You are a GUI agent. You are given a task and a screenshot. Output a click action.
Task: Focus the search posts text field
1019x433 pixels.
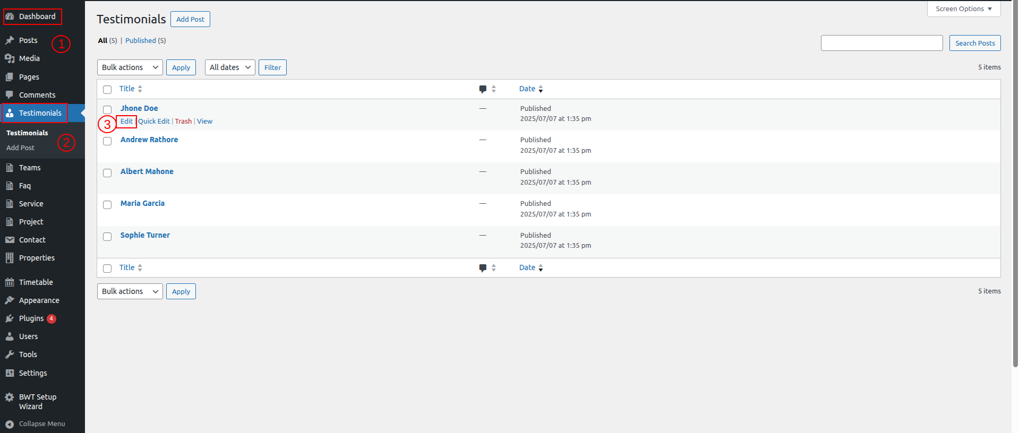(x=881, y=43)
